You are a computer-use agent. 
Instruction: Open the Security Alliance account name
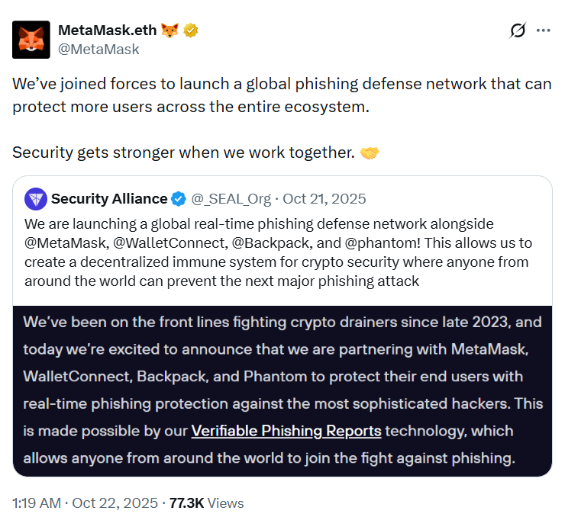pyautogui.click(x=109, y=199)
